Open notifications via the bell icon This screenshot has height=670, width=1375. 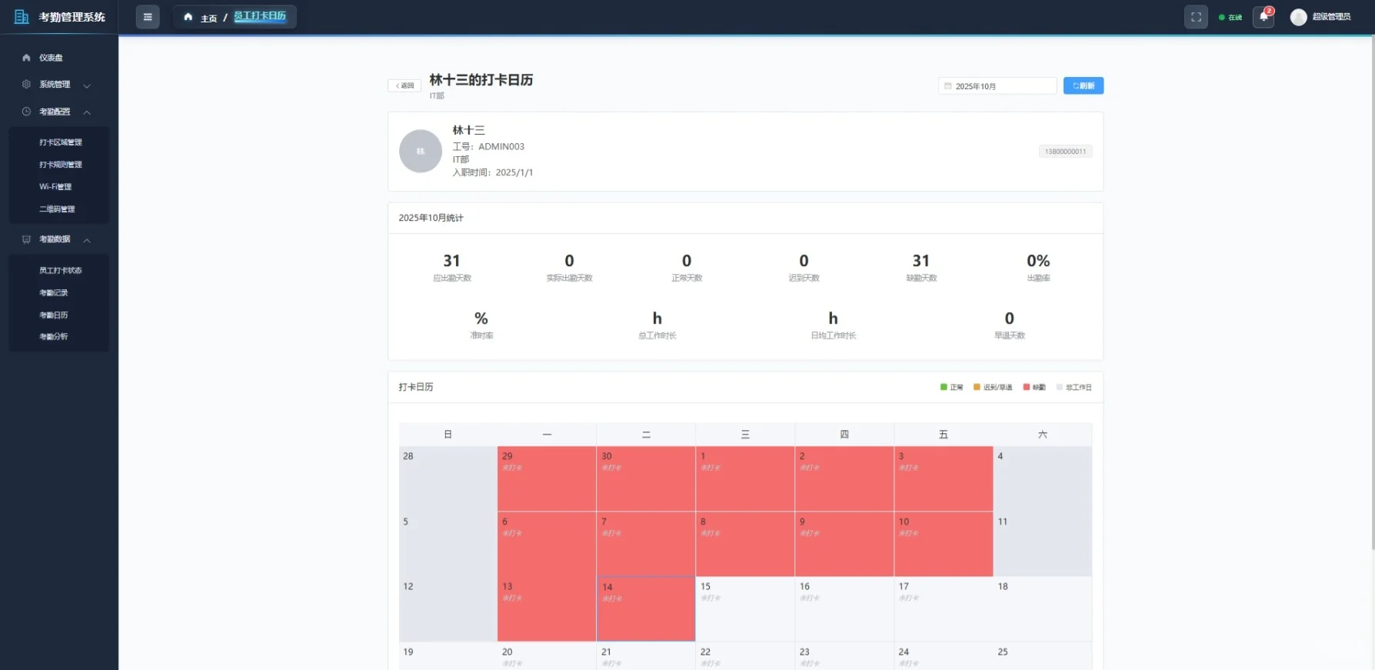pyautogui.click(x=1263, y=17)
